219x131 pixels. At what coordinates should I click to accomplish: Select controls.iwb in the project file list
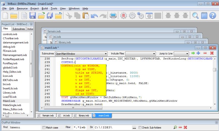10,34
